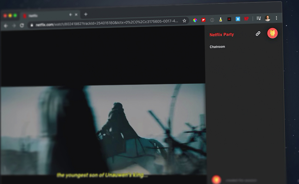Click the chat avatar at sidebar bottom

216,180
